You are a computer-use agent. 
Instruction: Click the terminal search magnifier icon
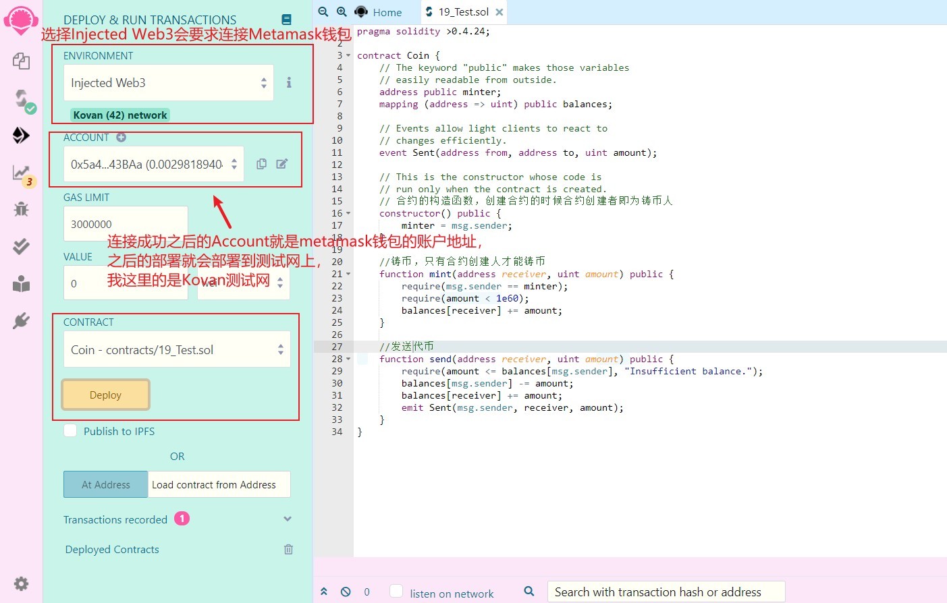[x=529, y=592]
